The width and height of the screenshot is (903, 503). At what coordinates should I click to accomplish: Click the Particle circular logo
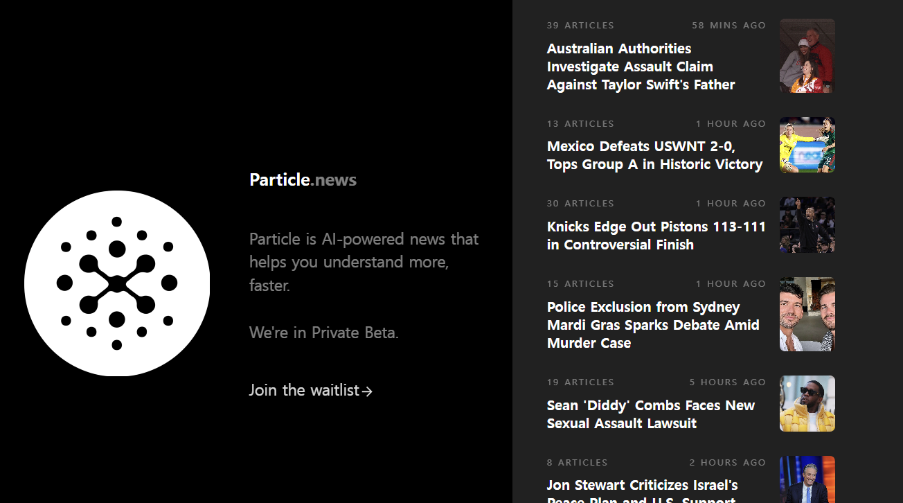point(117,283)
